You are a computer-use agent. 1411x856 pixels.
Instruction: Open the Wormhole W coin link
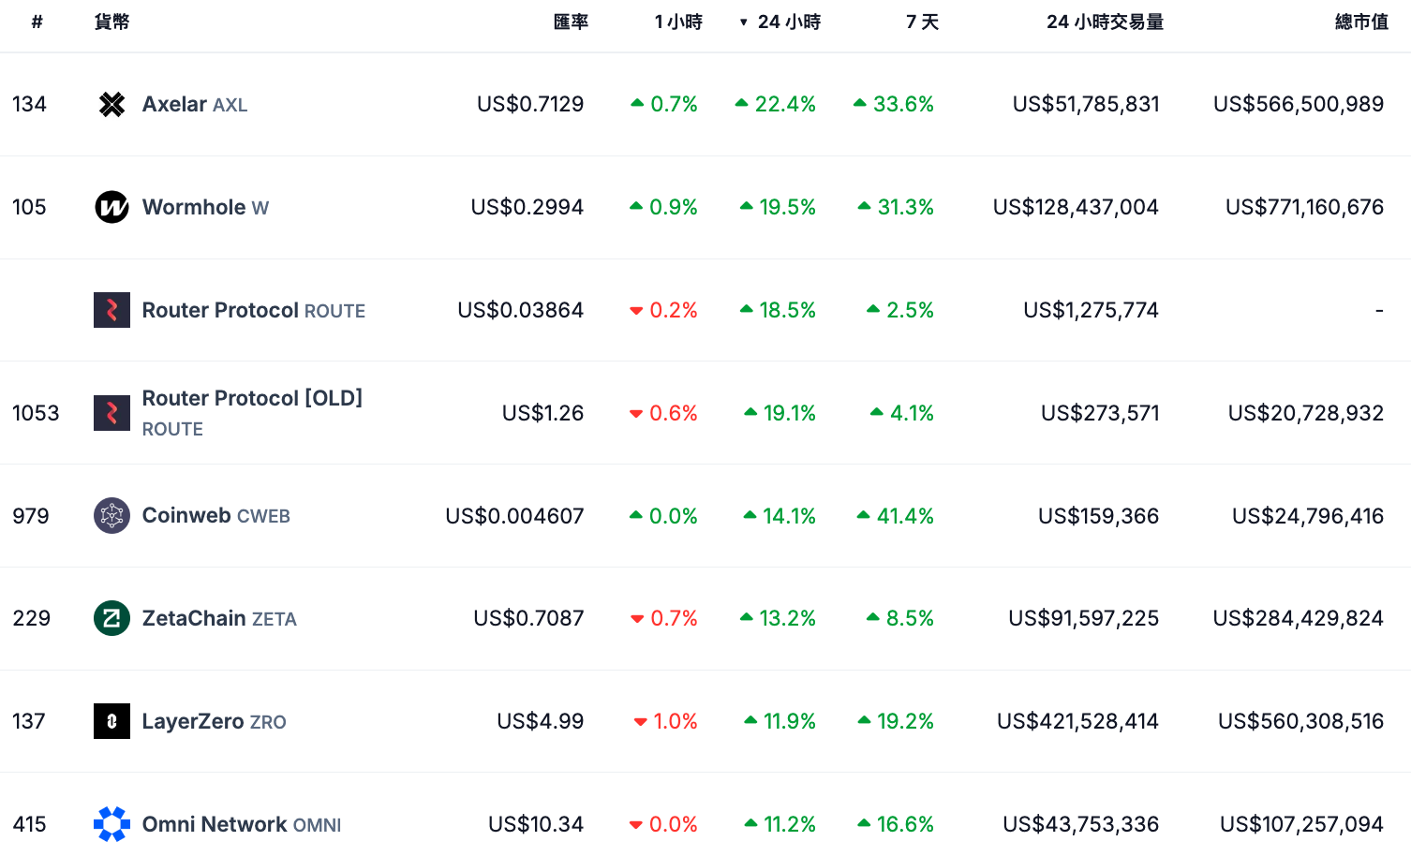coord(204,207)
